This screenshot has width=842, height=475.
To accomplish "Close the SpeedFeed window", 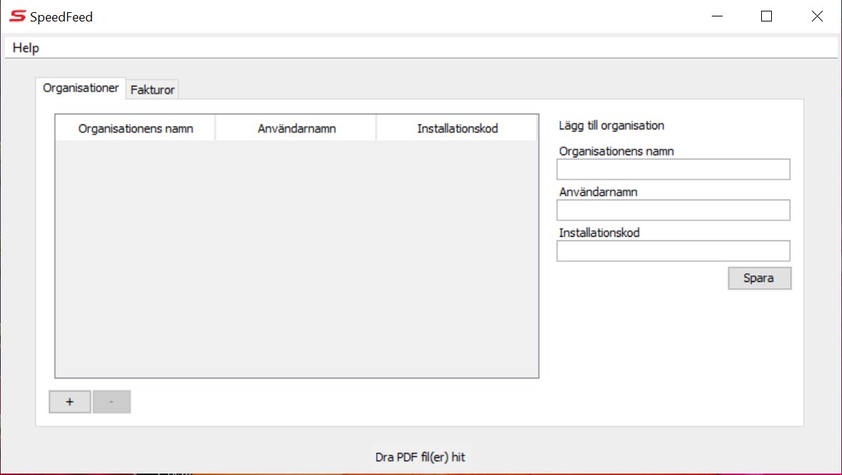I will (817, 16).
